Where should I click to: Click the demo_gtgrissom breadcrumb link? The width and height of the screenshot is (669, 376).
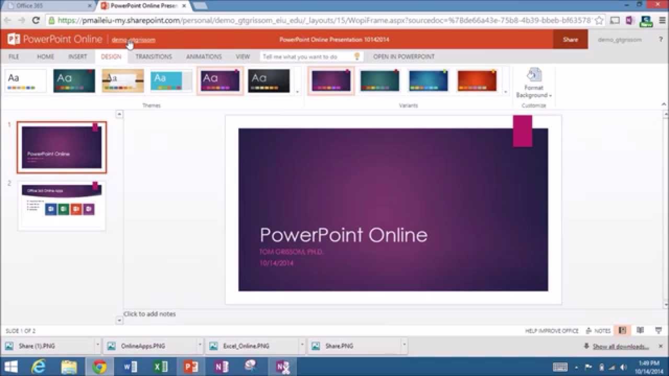tap(133, 40)
